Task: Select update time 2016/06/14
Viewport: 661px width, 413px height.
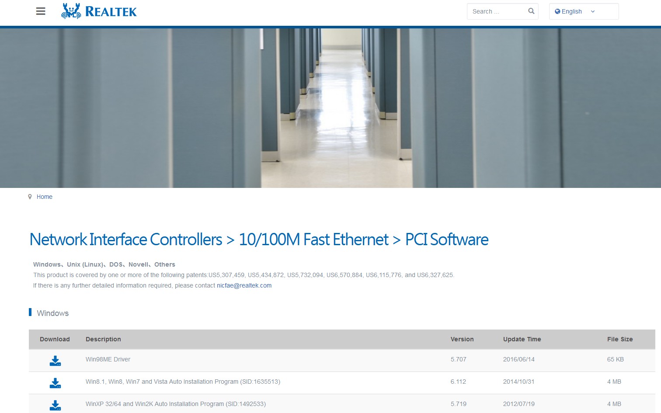Action: click(x=519, y=359)
